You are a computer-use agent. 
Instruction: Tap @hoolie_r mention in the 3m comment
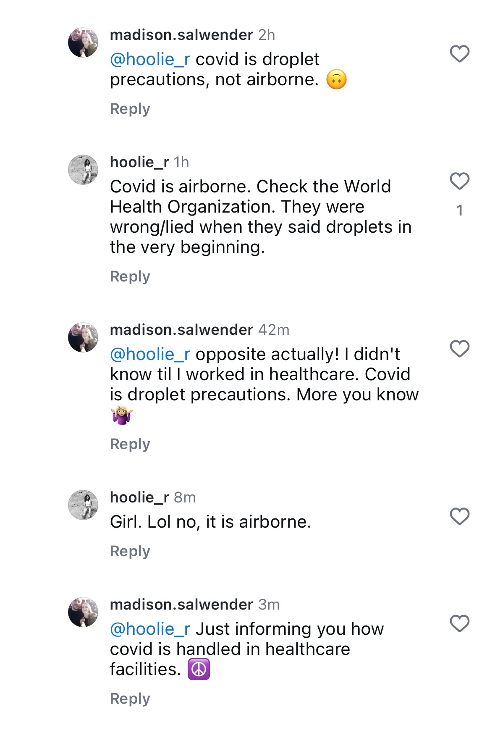[x=150, y=629]
